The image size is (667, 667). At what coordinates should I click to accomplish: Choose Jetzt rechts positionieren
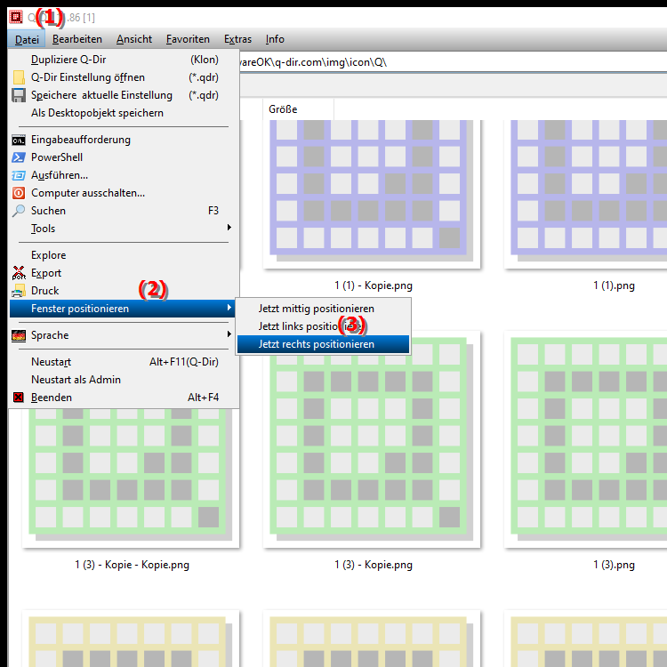click(x=317, y=344)
